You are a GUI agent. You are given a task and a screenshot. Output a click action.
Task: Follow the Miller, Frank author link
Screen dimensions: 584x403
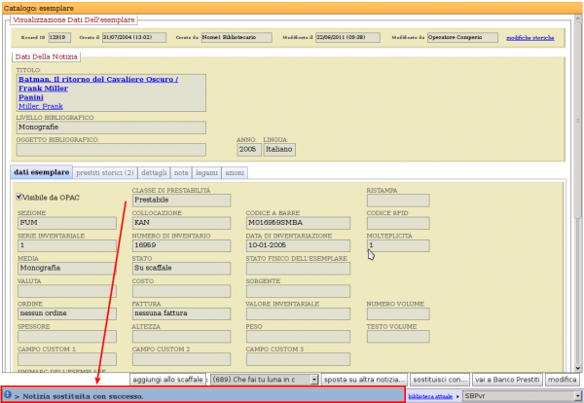tap(42, 104)
